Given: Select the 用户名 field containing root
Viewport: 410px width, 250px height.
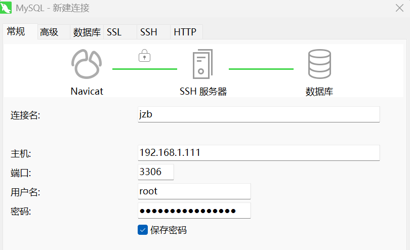Looking at the screenshot, I should [x=194, y=191].
